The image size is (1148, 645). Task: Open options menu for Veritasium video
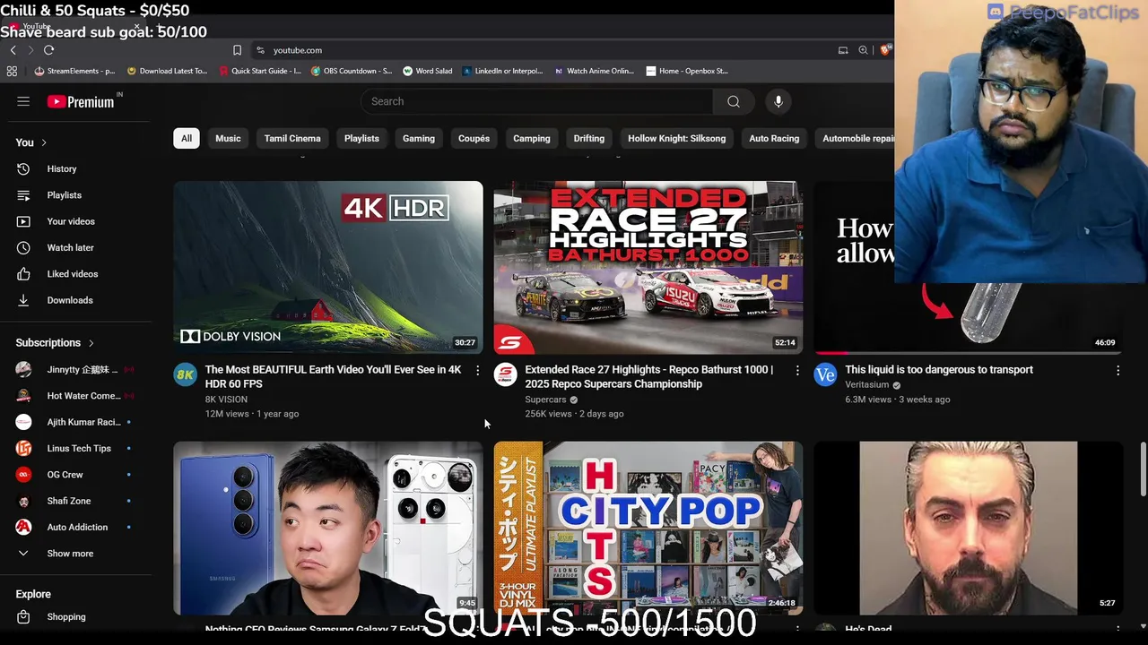tap(1118, 370)
